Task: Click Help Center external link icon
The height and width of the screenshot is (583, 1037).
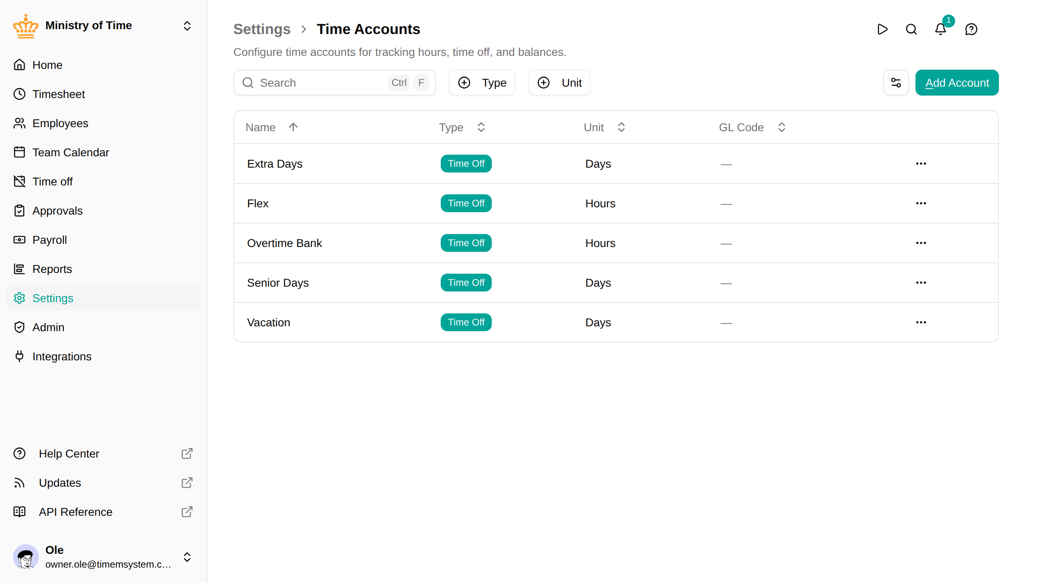Action: 187,453
